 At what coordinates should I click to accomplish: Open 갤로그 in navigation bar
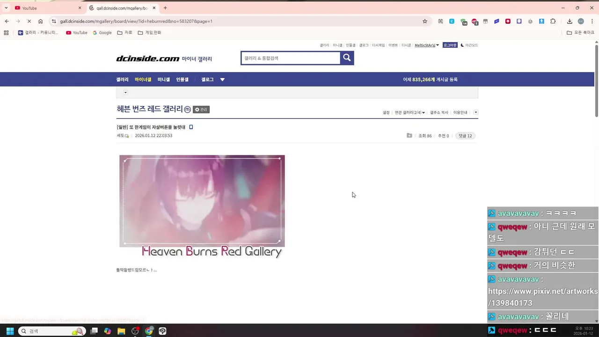click(x=207, y=80)
